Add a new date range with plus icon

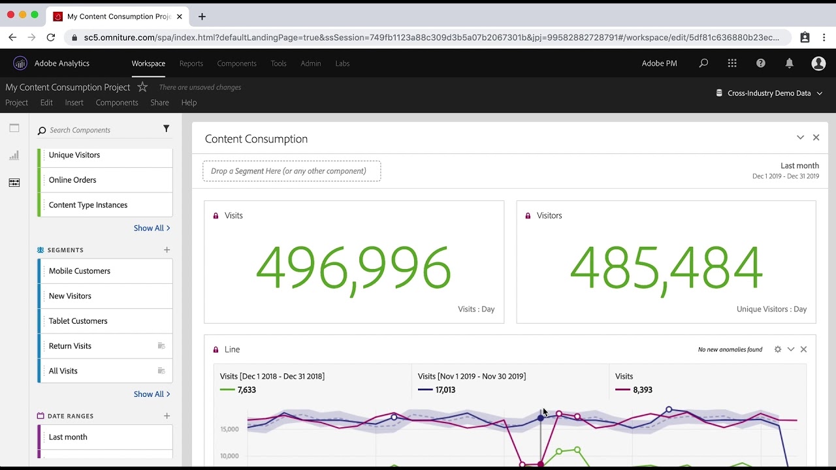click(167, 416)
